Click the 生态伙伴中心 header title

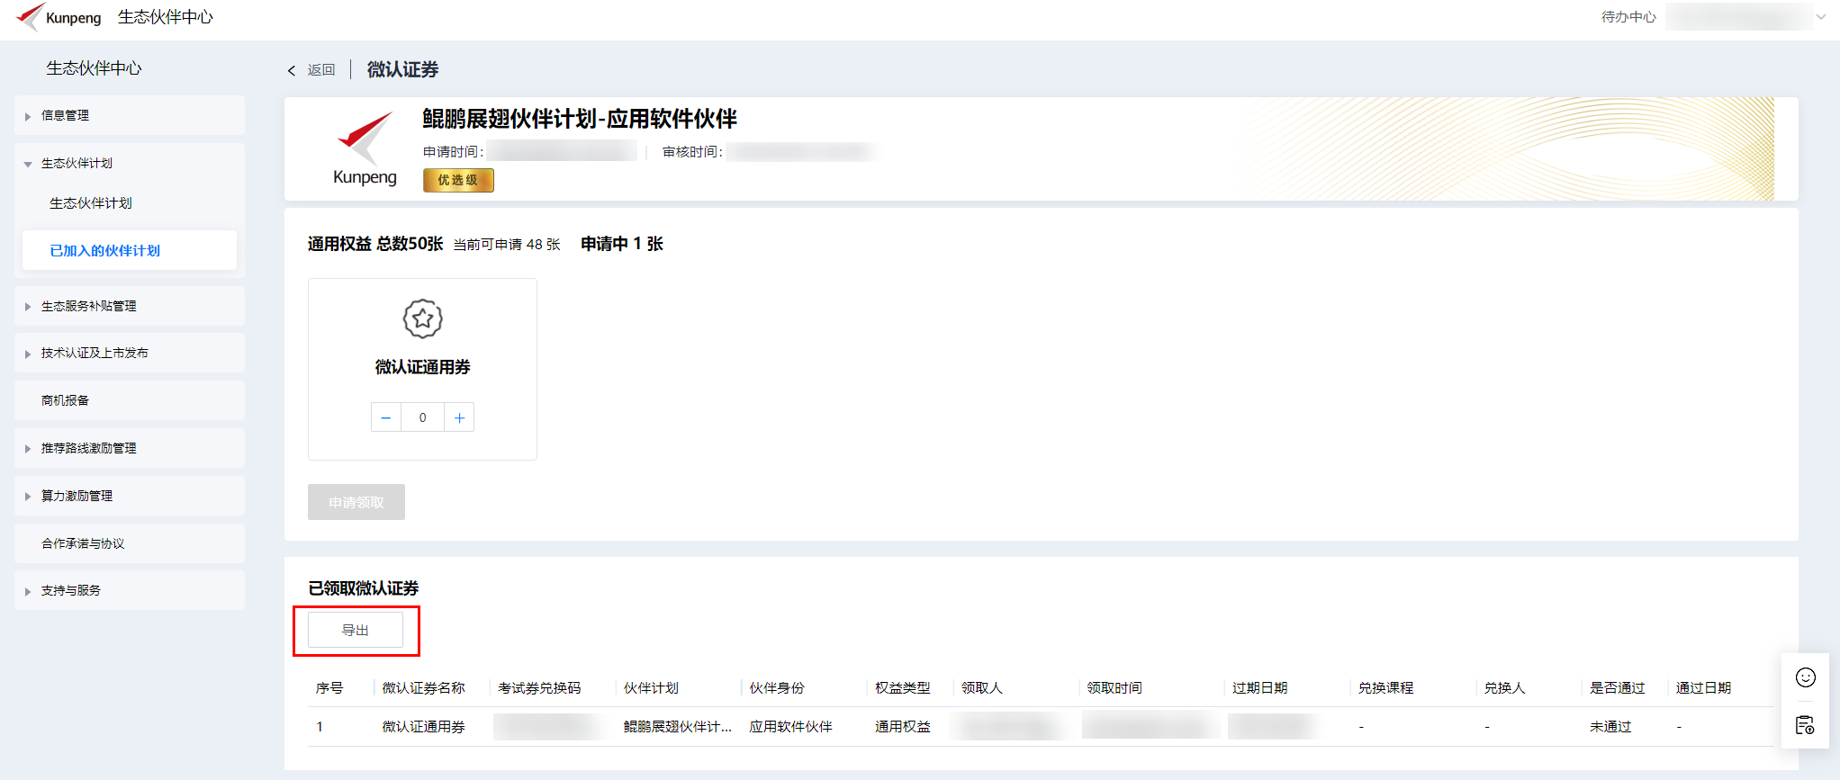[x=166, y=17]
